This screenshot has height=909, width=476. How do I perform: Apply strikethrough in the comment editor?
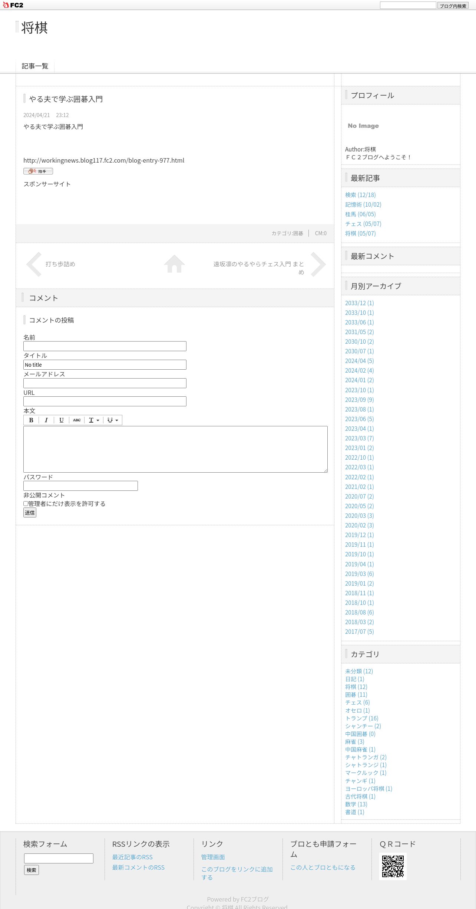(x=77, y=420)
